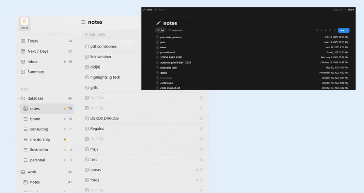Click the blue New button in Notion

(342, 31)
